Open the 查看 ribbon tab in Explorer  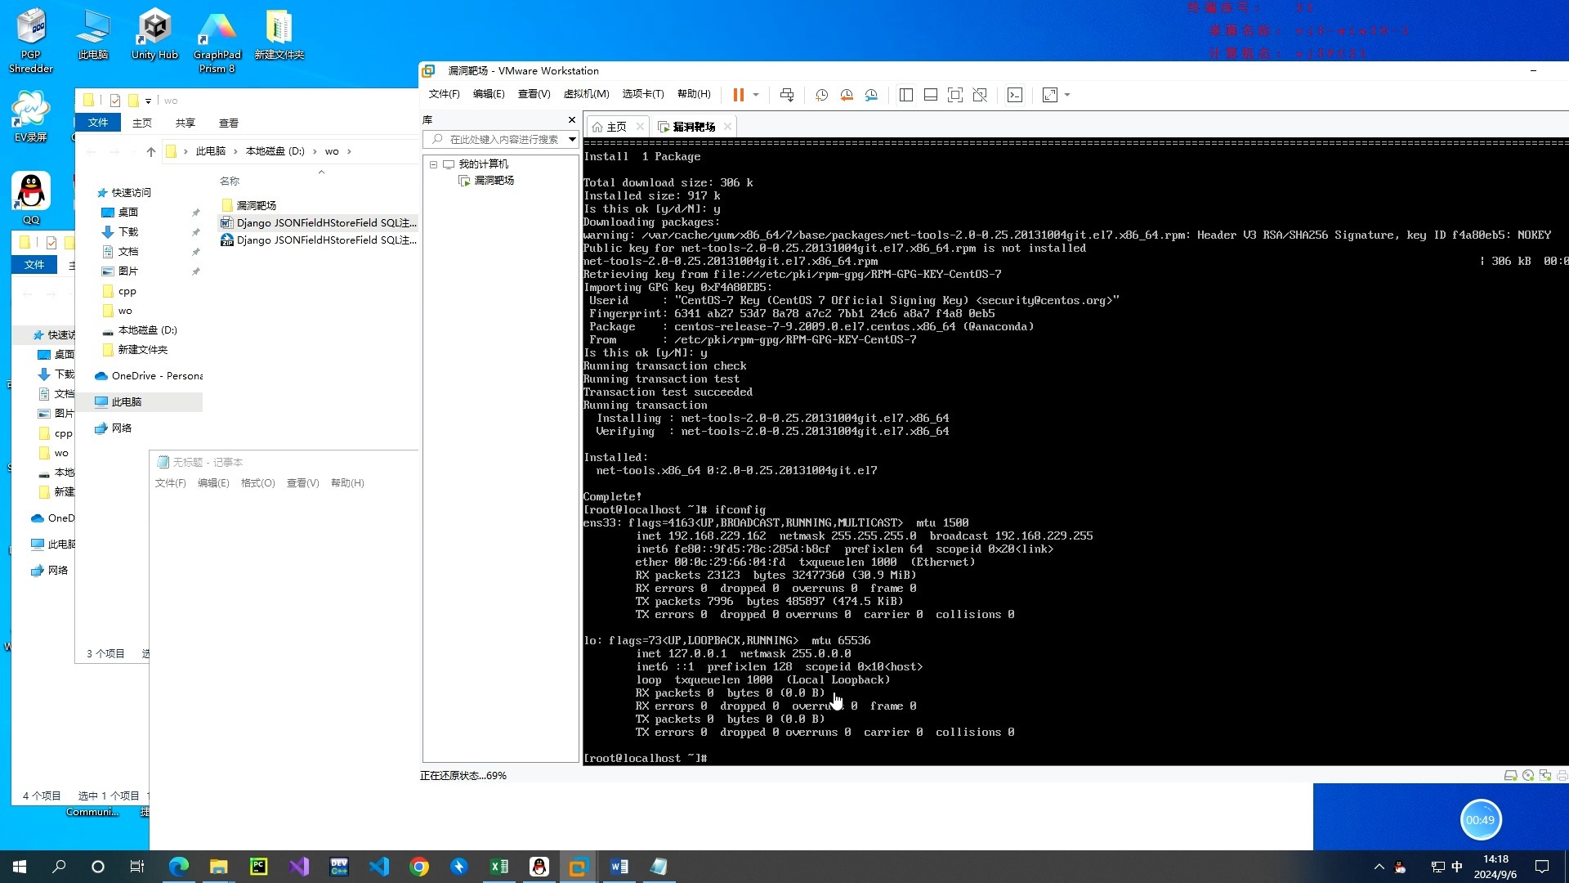[x=228, y=123]
